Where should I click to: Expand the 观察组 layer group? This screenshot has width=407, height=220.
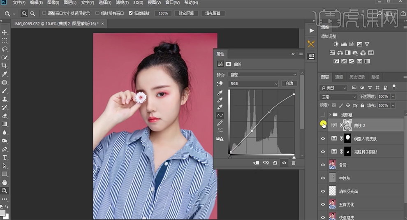(x=330, y=115)
